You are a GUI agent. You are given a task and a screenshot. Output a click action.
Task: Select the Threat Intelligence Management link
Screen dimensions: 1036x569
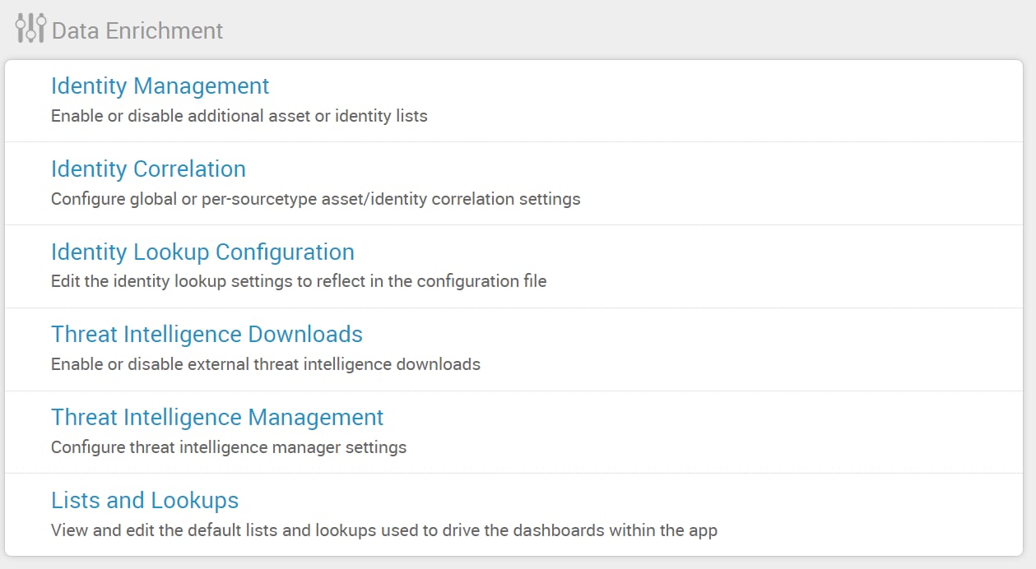(x=217, y=418)
